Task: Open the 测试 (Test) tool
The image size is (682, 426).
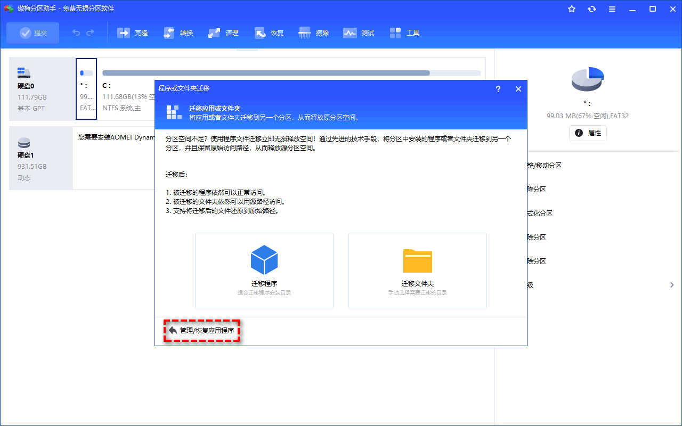Action: click(358, 32)
